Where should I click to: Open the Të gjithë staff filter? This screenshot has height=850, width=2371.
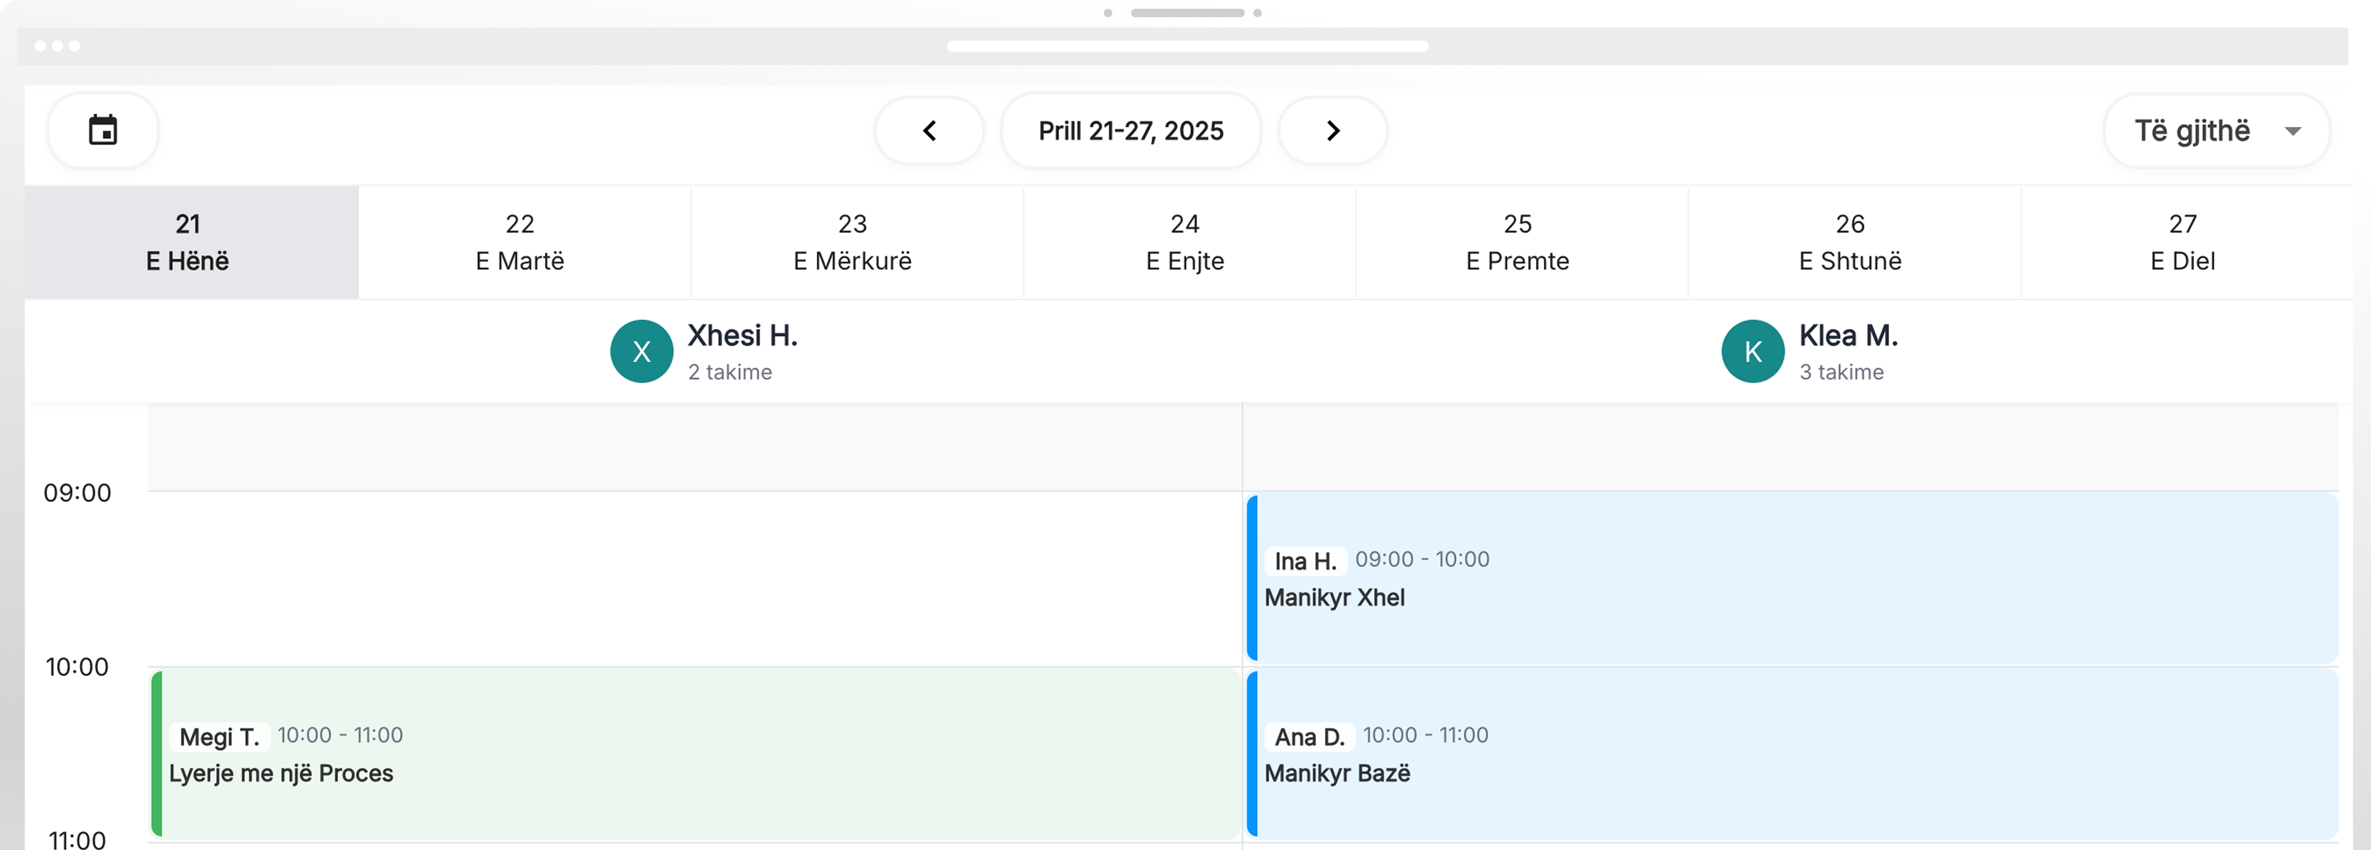tap(2192, 132)
